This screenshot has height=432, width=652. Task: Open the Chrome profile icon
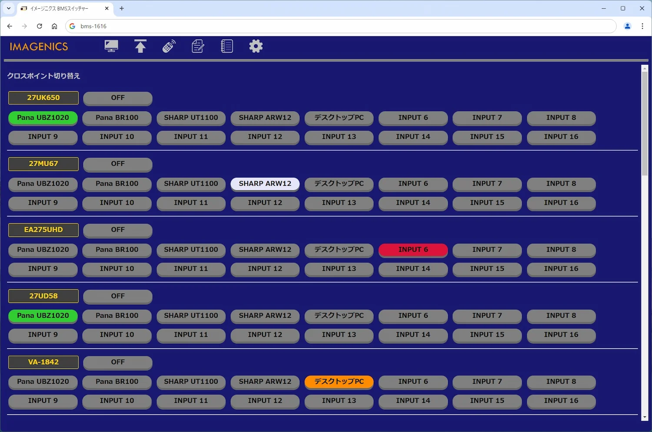[627, 26]
